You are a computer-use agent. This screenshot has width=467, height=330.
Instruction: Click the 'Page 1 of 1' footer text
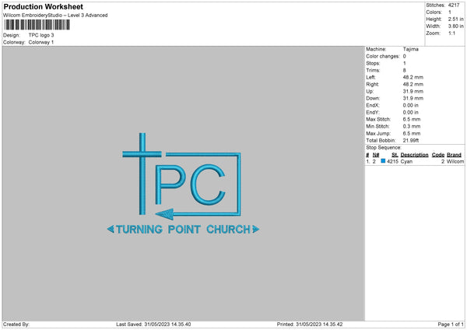point(451,325)
